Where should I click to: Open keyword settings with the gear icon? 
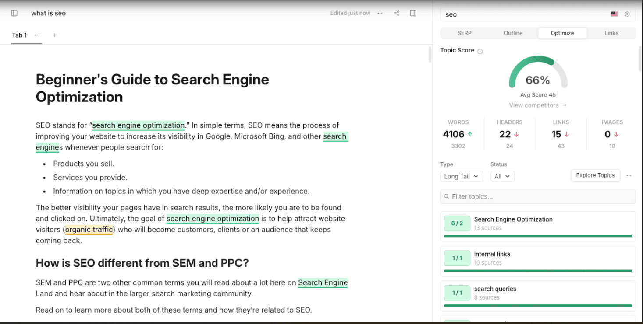[x=627, y=14]
